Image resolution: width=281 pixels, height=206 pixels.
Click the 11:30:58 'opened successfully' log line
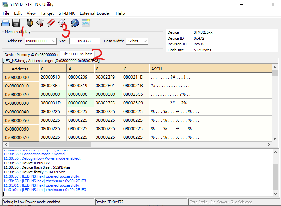(x=42, y=176)
